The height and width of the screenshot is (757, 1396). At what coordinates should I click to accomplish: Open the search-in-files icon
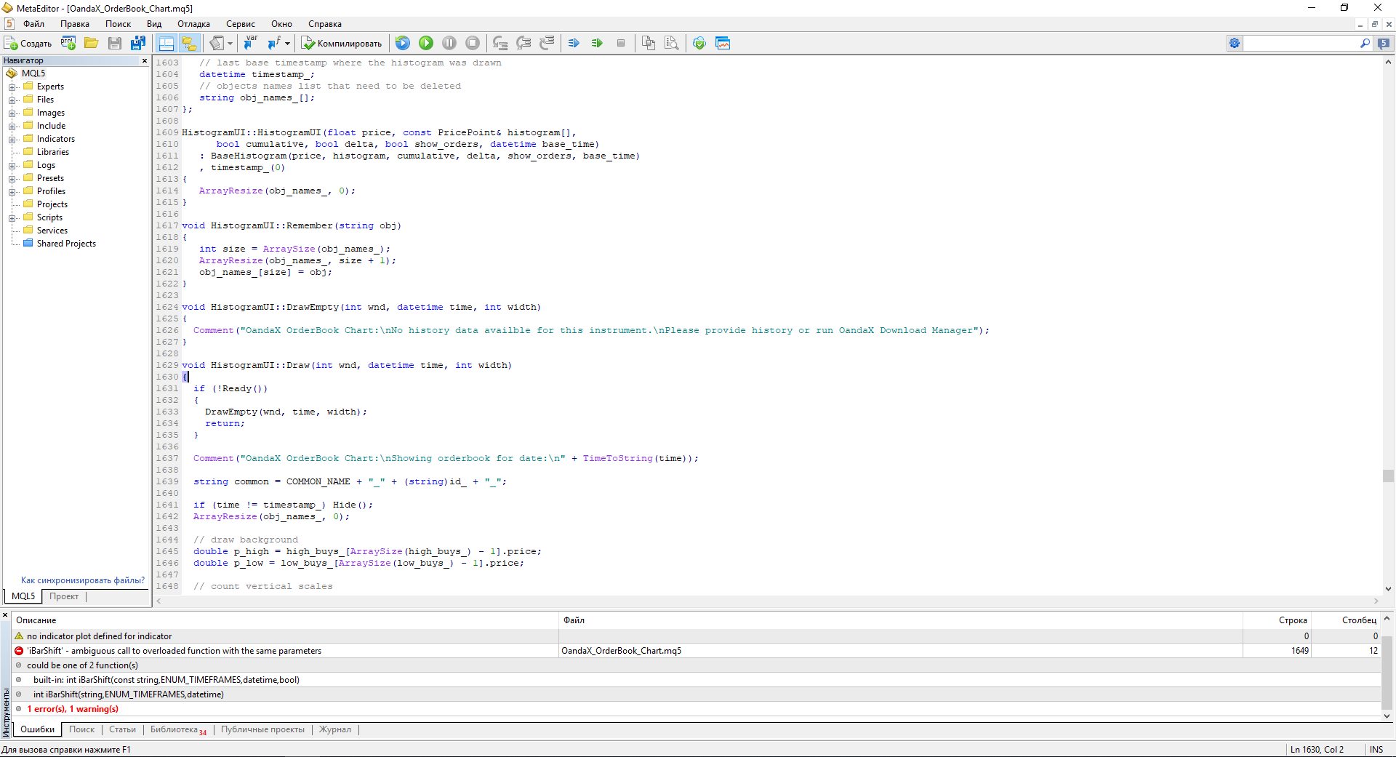pyautogui.click(x=671, y=44)
